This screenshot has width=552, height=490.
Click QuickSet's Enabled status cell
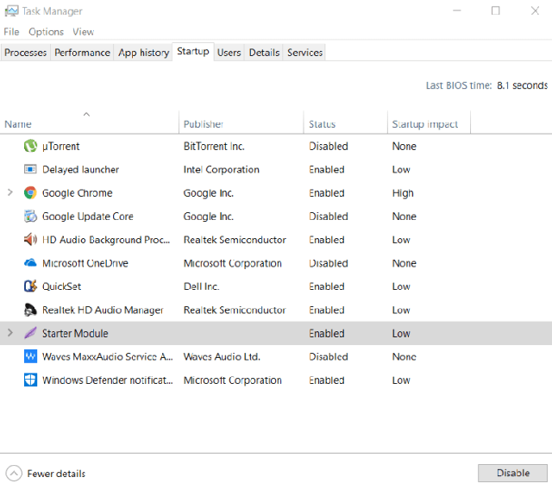(x=327, y=286)
